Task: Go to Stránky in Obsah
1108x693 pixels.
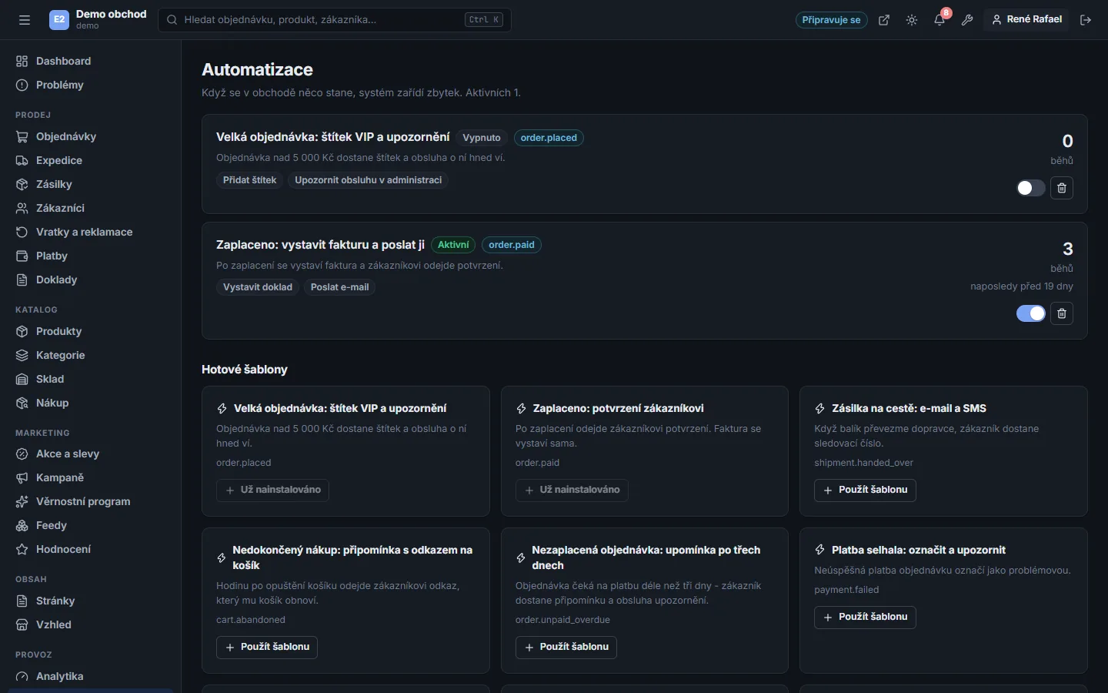Action: pyautogui.click(x=91, y=601)
